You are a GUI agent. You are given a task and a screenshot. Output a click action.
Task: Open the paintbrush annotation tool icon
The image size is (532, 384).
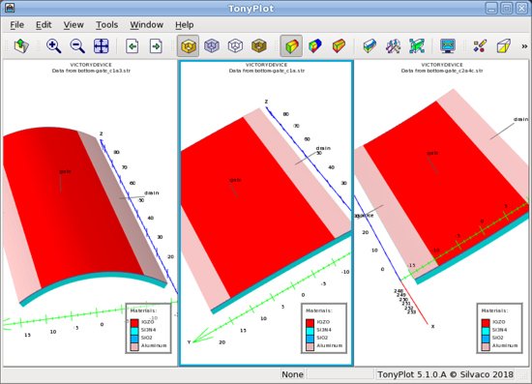click(x=480, y=45)
